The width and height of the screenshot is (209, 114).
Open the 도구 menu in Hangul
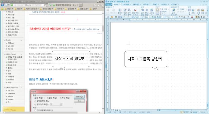174,4
